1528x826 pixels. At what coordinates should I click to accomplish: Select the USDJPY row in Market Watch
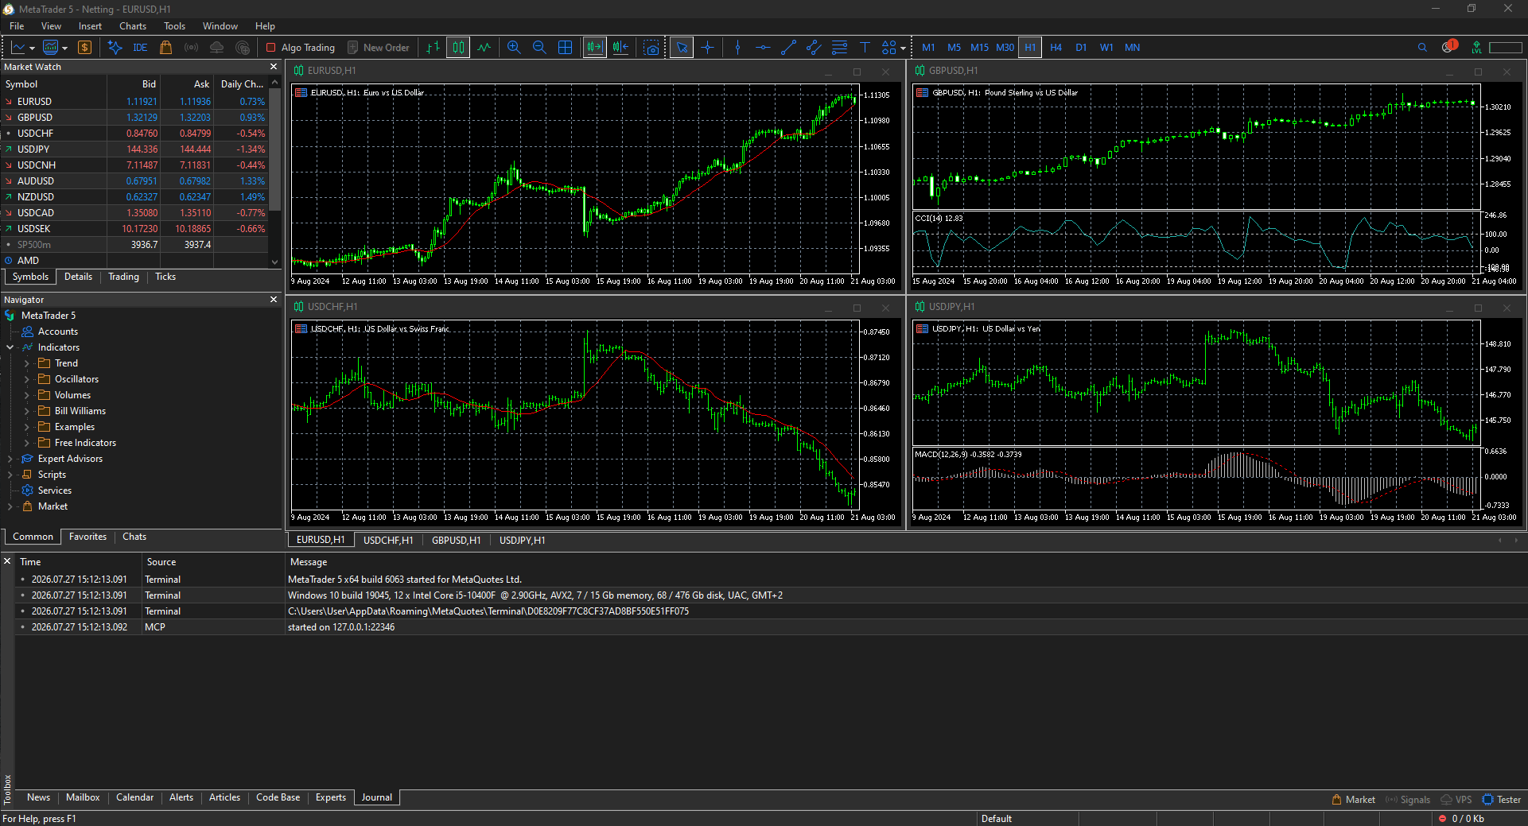pyautogui.click(x=134, y=149)
